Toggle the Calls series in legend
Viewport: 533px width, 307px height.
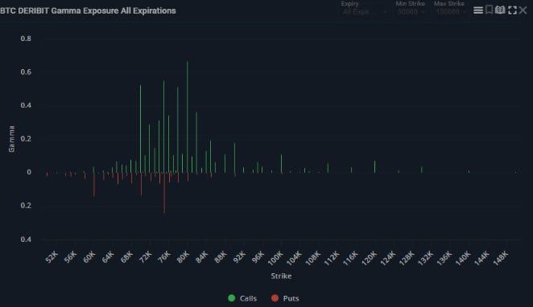pyautogui.click(x=242, y=298)
